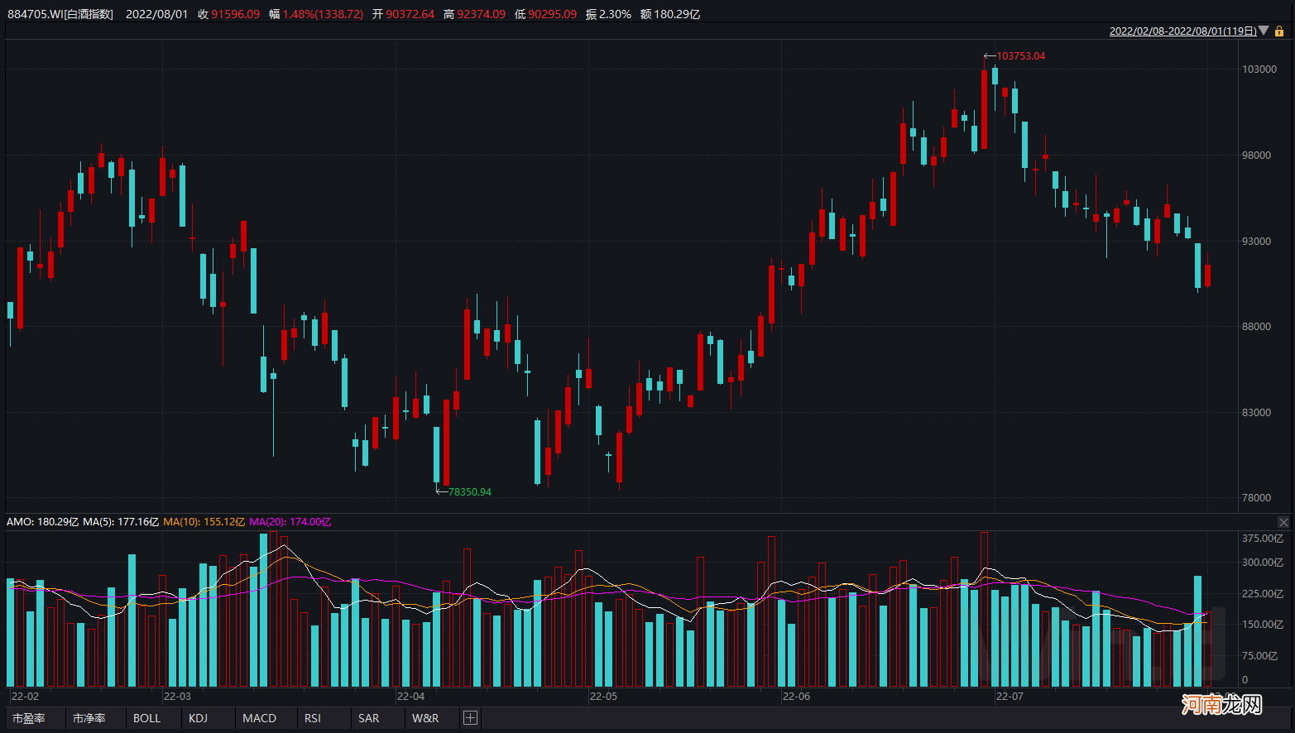Click the AMO: 180.29亿 label
This screenshot has width=1295, height=733.
(42, 522)
